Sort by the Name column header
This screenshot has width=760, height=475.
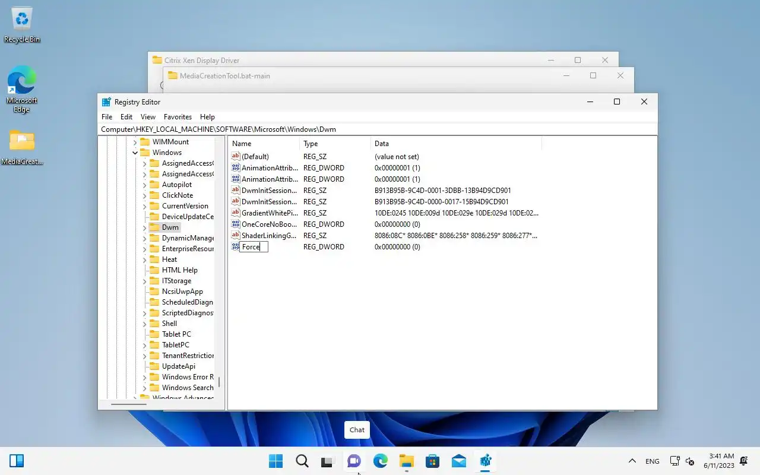pyautogui.click(x=264, y=144)
